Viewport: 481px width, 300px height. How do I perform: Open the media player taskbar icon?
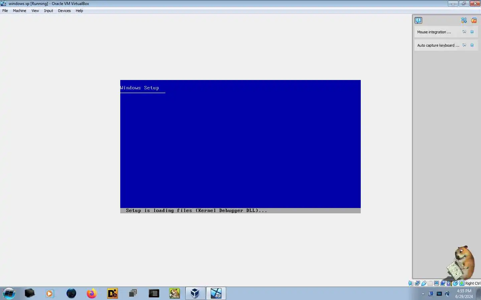[x=50, y=293]
